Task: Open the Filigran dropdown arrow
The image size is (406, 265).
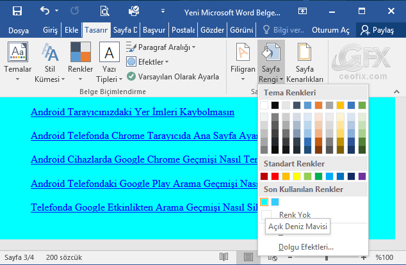Action: tap(243, 79)
